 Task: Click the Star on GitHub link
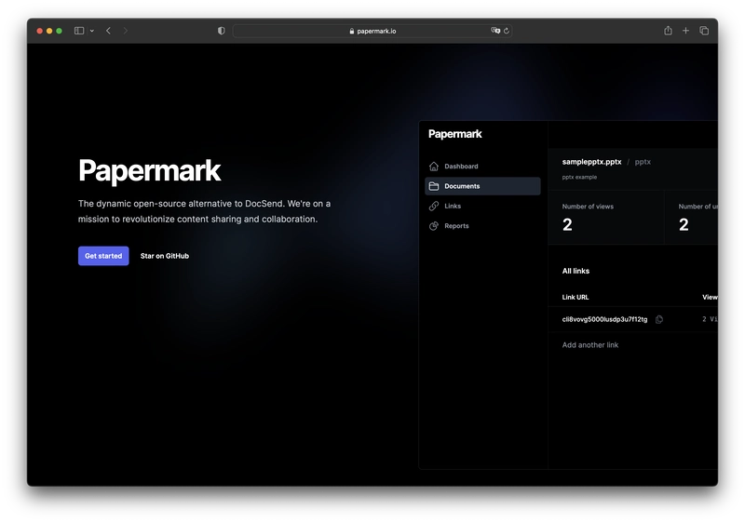point(165,256)
